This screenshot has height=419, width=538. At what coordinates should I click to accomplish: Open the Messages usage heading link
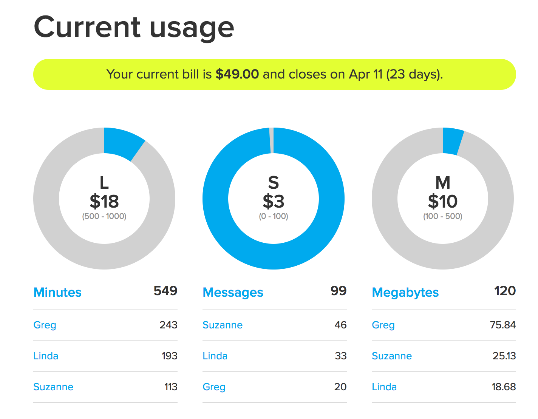coord(233,293)
